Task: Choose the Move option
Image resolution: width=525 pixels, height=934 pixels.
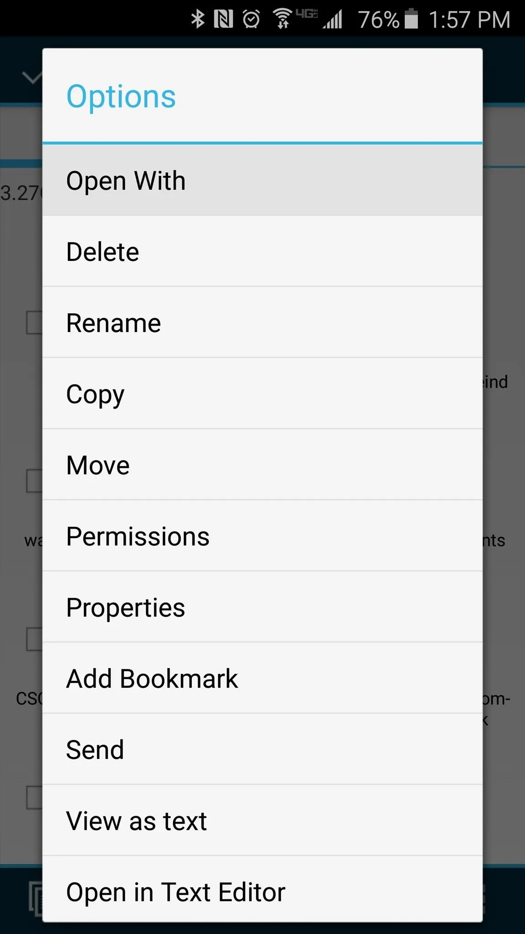Action: coord(262,465)
